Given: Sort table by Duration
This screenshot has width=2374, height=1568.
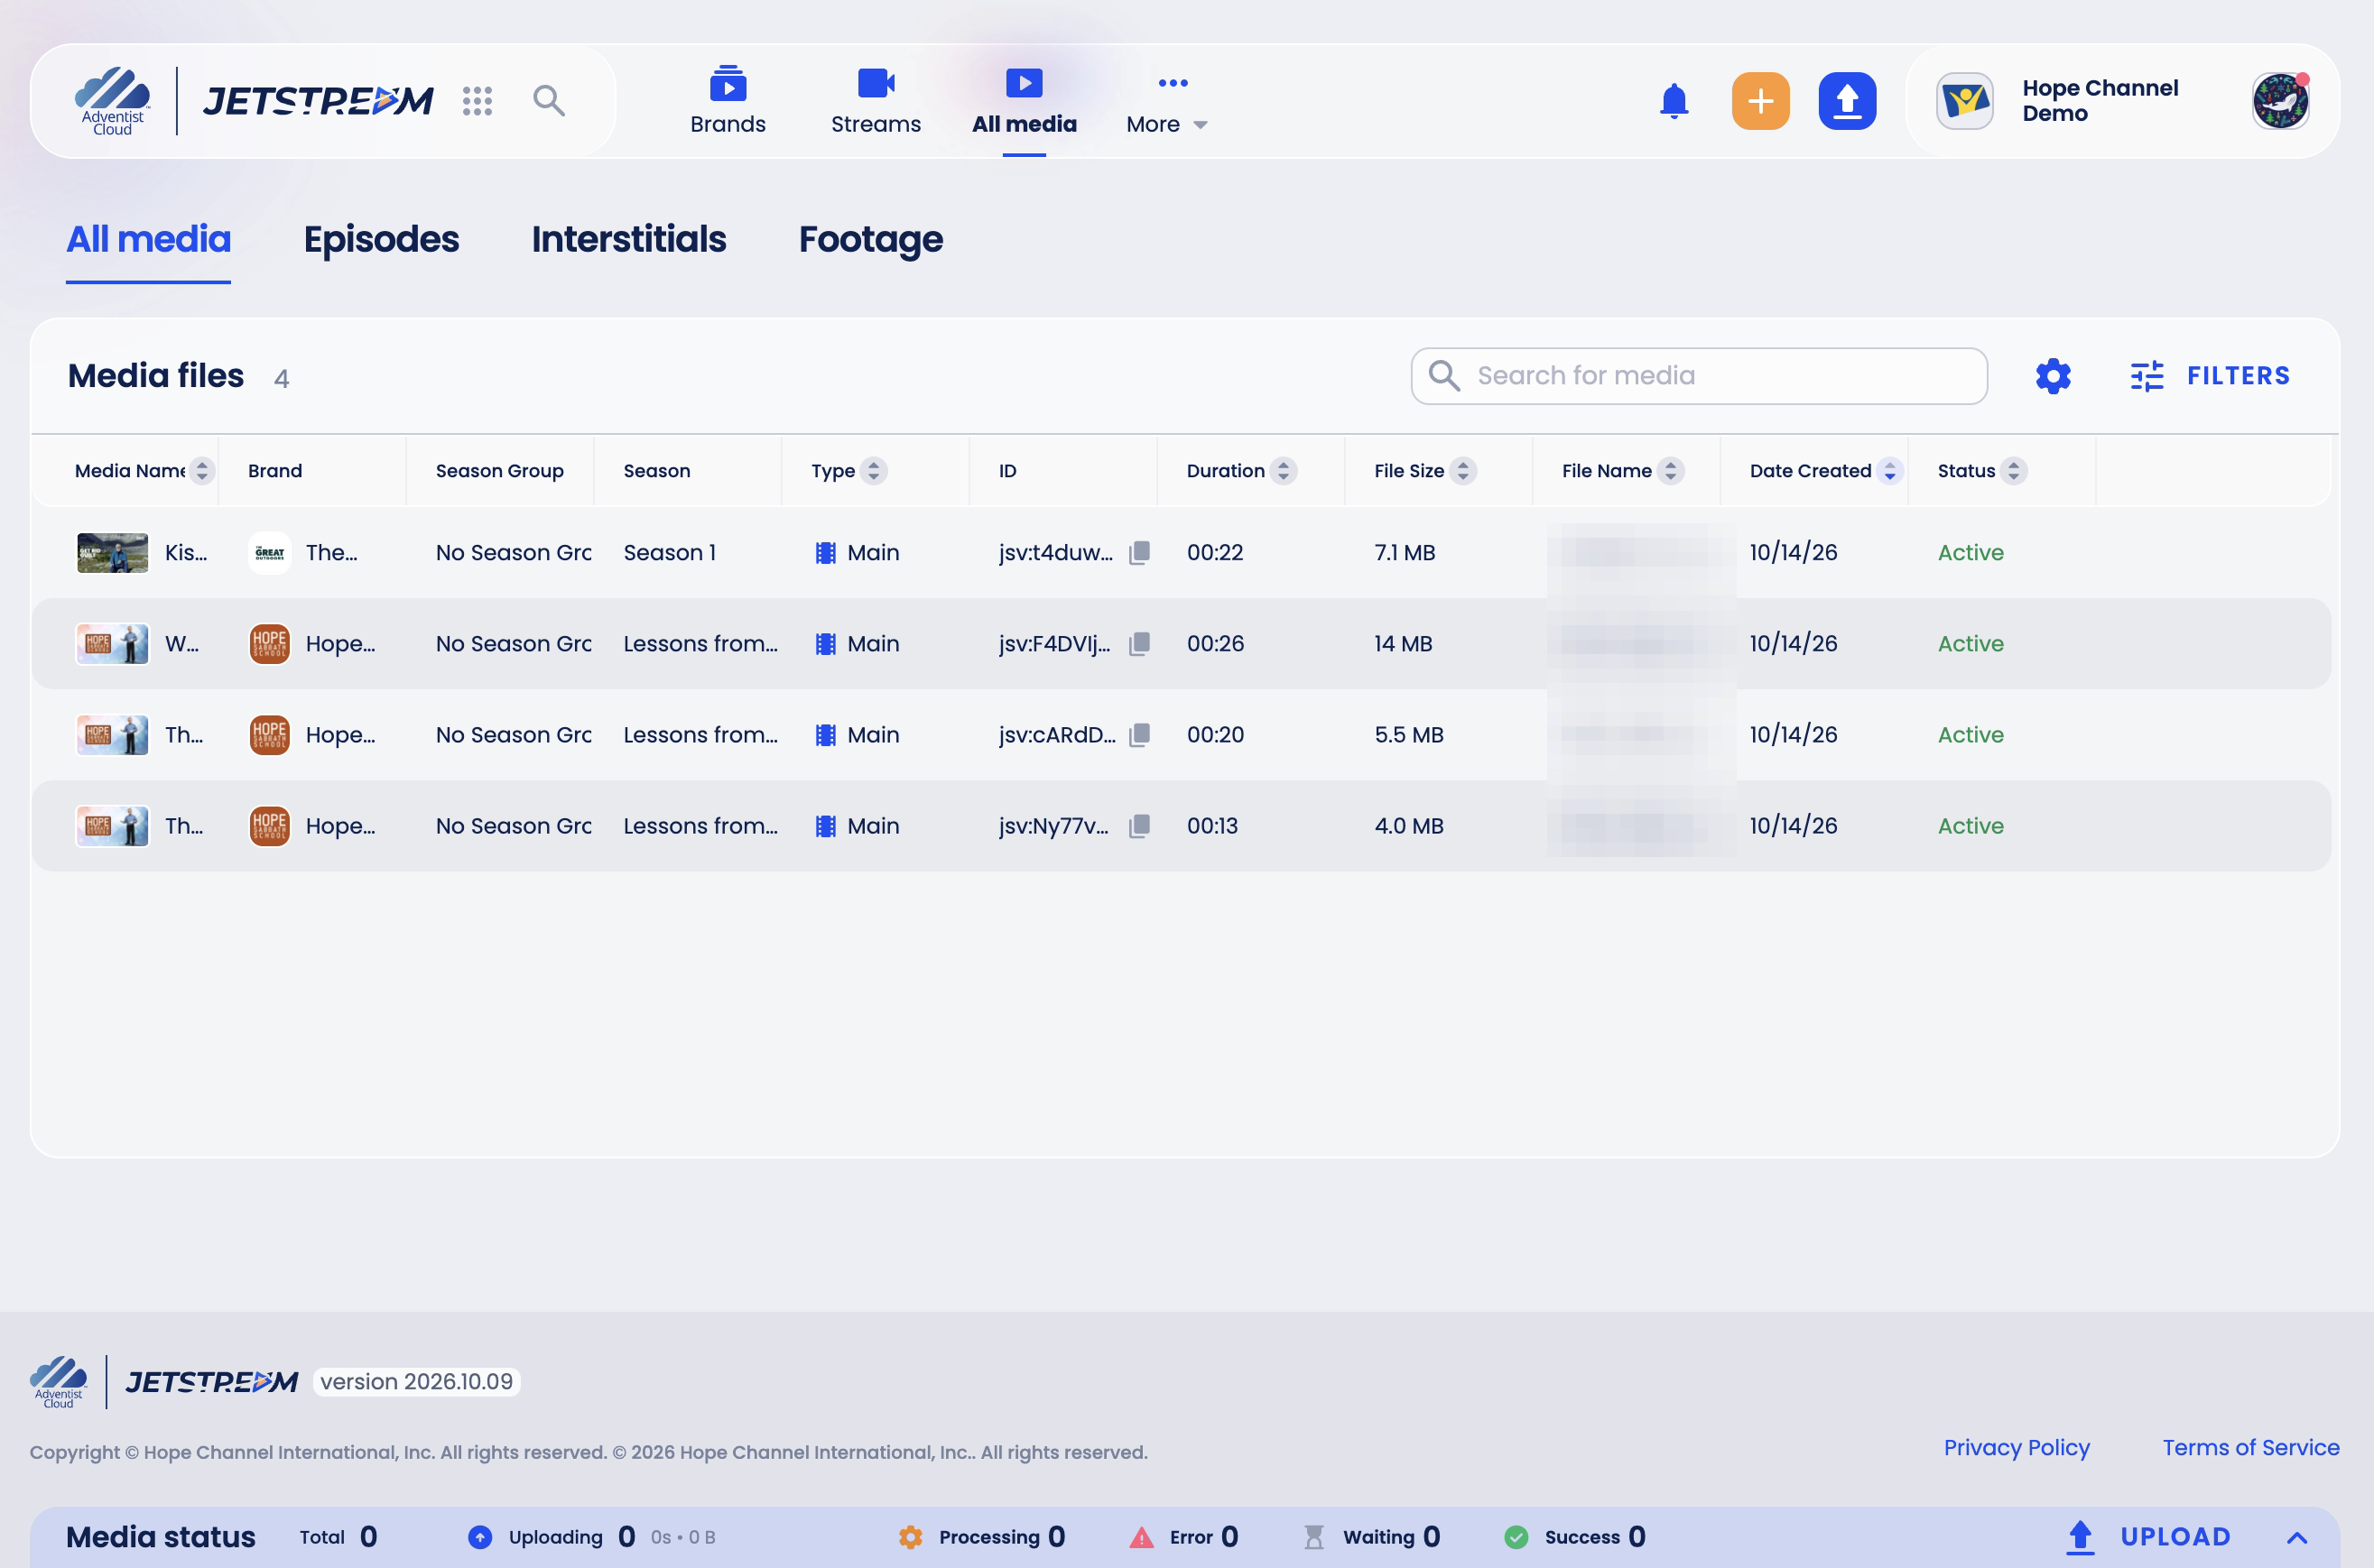Looking at the screenshot, I should point(1284,471).
